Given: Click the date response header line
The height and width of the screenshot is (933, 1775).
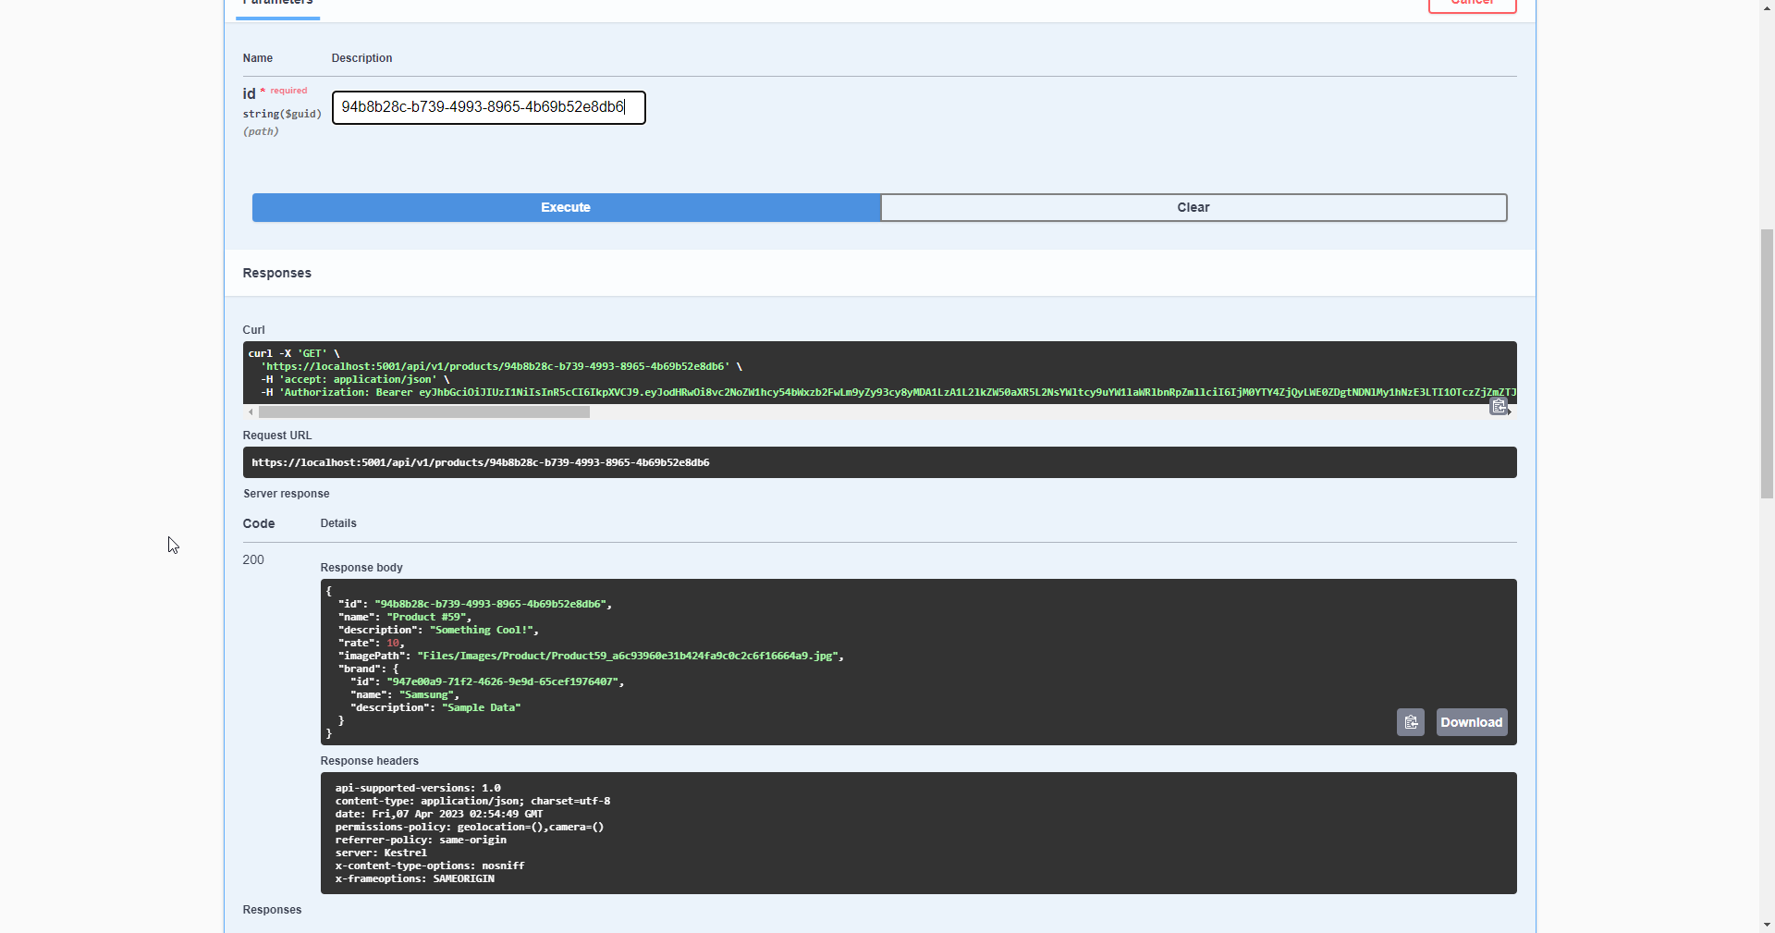Looking at the screenshot, I should [439, 814].
